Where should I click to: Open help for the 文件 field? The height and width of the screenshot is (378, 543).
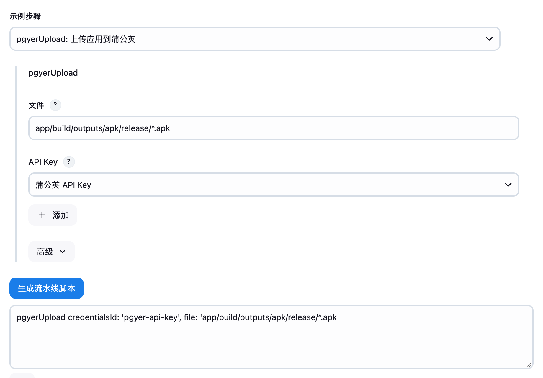pos(55,105)
